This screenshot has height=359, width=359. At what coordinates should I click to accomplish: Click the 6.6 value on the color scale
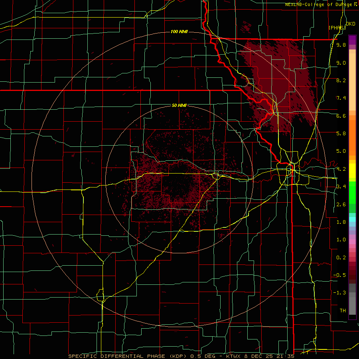point(341,116)
